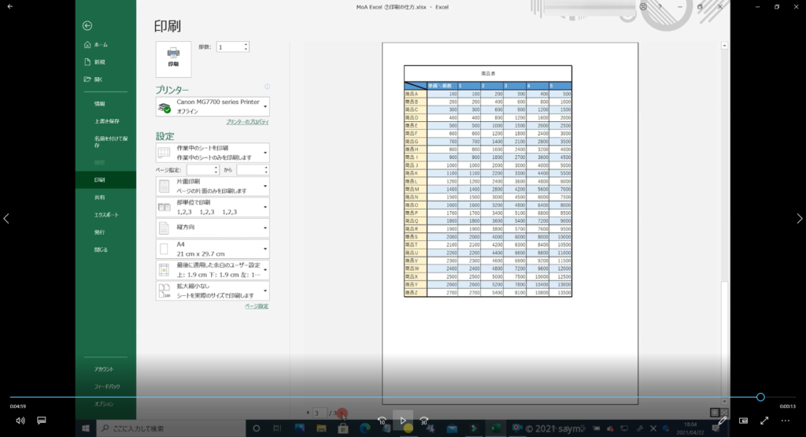The width and height of the screenshot is (806, 437).
Task: Open the プリンターのプロパティ link
Action: tap(247, 122)
